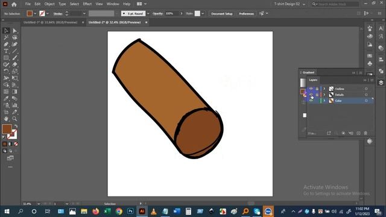Open the Effect menu
The width and height of the screenshot is (386, 217).
[87, 4]
